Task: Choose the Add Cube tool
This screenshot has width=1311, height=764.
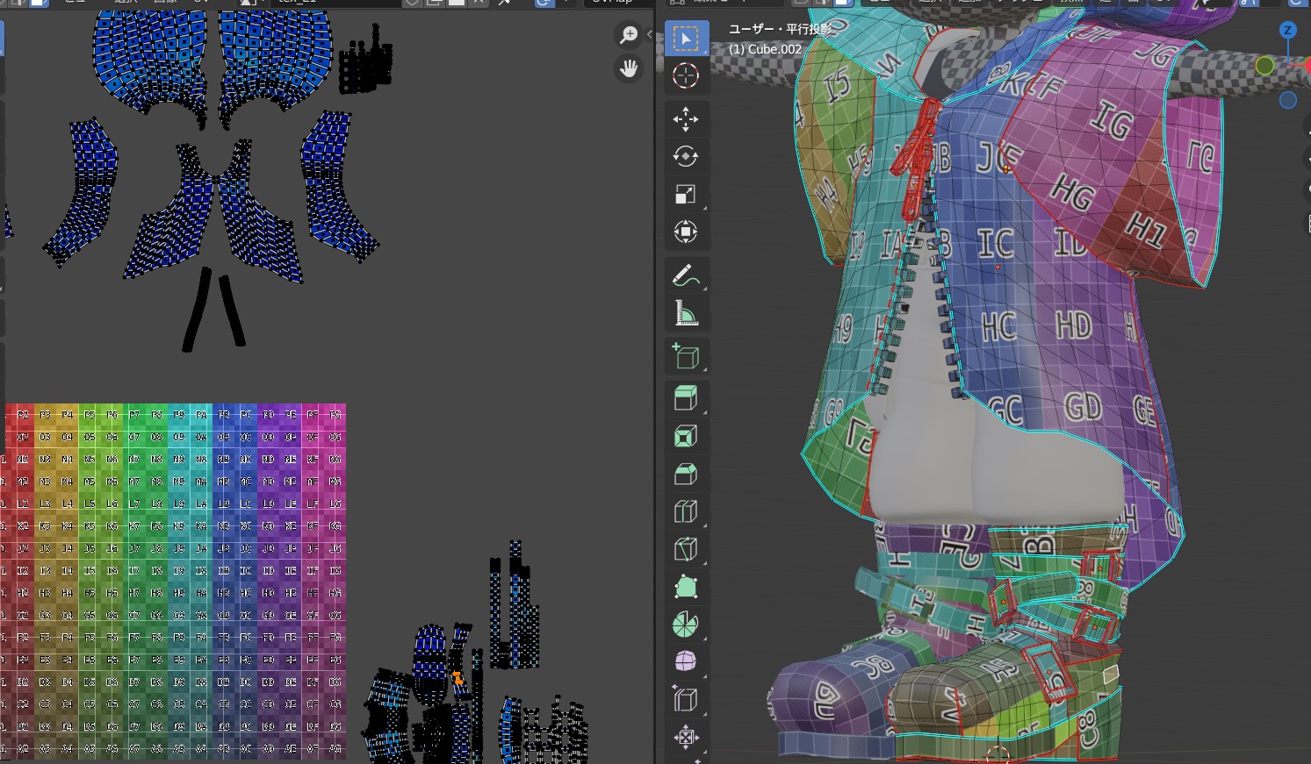Action: pyautogui.click(x=686, y=356)
